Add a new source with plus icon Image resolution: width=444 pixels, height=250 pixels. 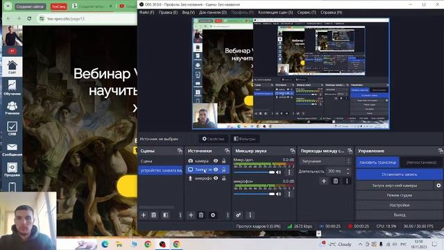click(x=191, y=215)
